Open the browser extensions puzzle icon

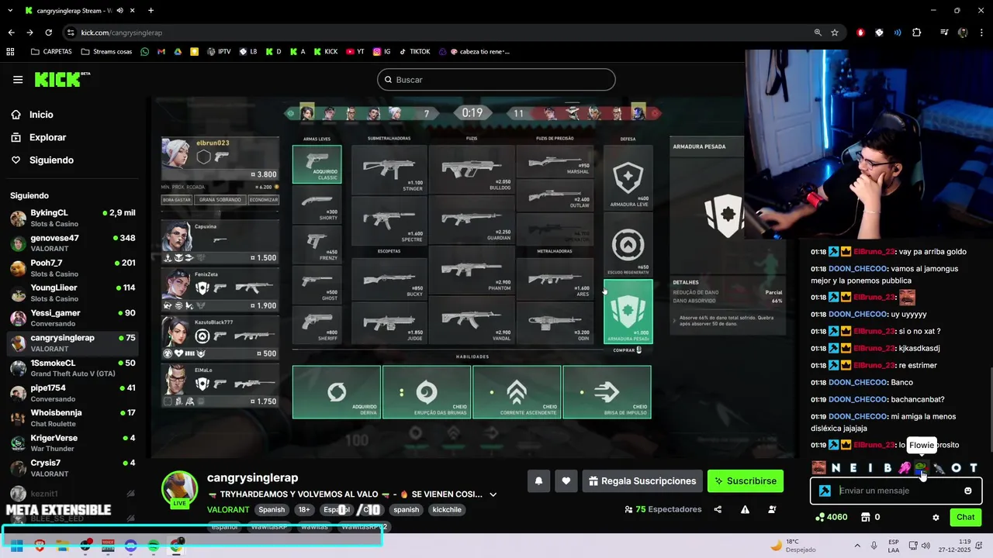coord(917,33)
